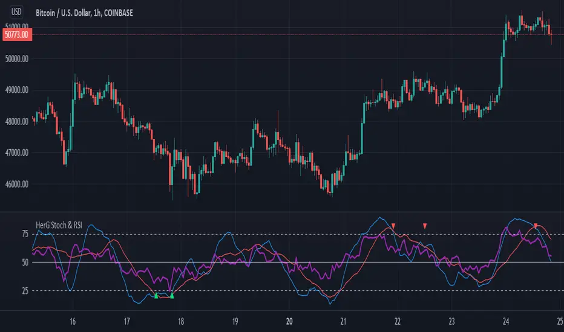Click the 48000.00 price axis label
Viewport: 564px width, 332px height.
[16, 122]
